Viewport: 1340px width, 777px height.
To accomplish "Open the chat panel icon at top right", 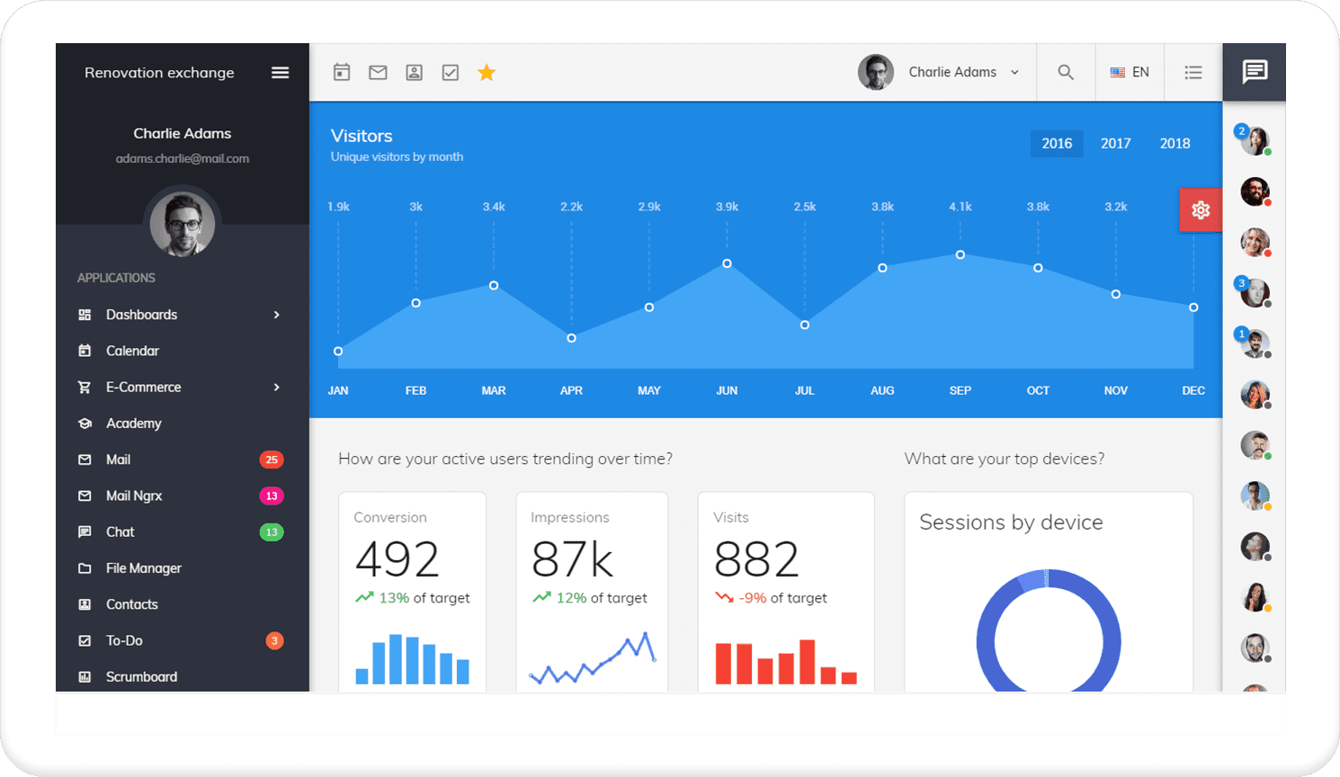I will 1255,72.
